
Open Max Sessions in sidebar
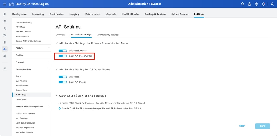(22, 118)
